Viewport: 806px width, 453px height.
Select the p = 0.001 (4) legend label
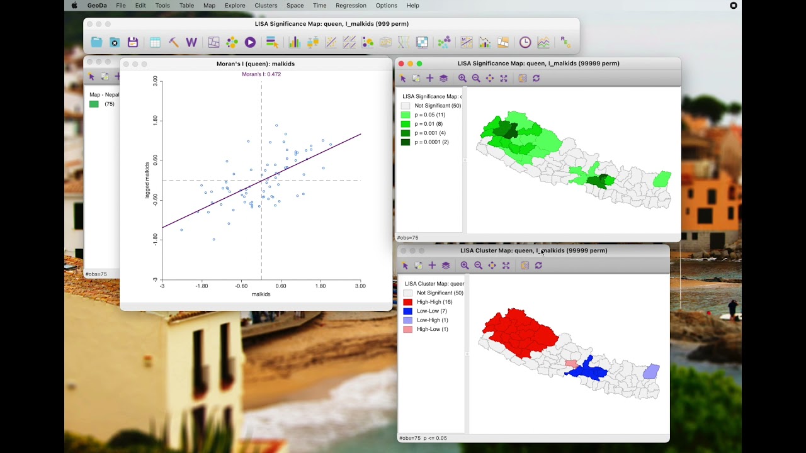(430, 133)
